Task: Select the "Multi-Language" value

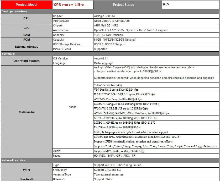Action: point(156,63)
